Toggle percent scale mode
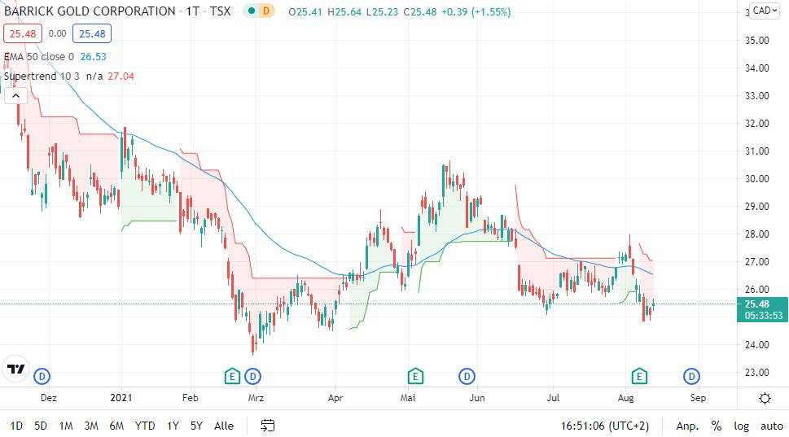 click(717, 426)
